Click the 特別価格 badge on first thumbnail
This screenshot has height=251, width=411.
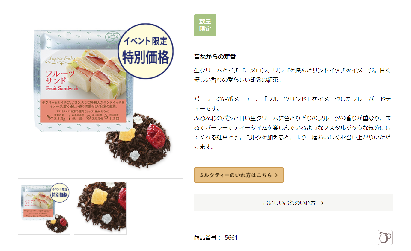tap(60, 192)
